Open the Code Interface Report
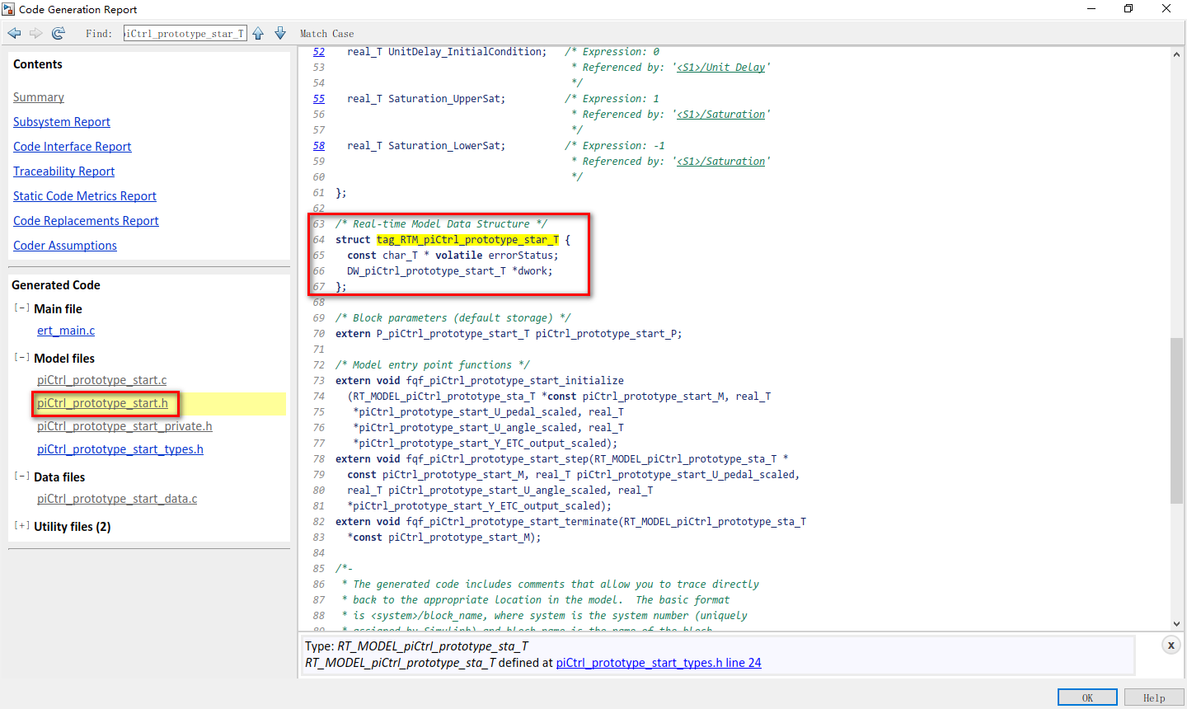 [x=73, y=147]
